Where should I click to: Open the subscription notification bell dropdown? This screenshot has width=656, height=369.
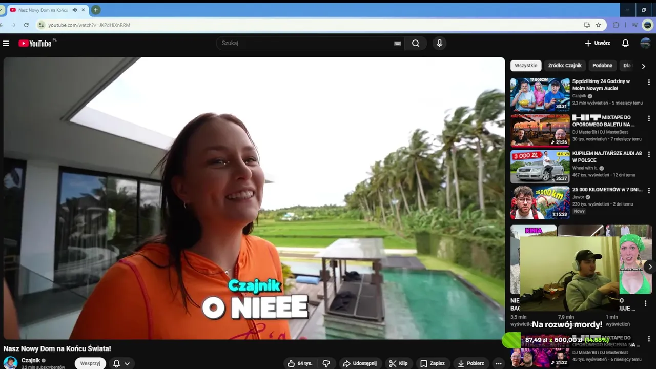pyautogui.click(x=121, y=363)
